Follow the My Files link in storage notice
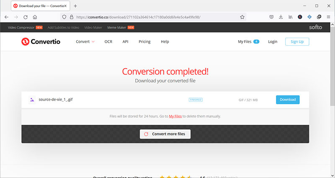 pyautogui.click(x=175, y=116)
